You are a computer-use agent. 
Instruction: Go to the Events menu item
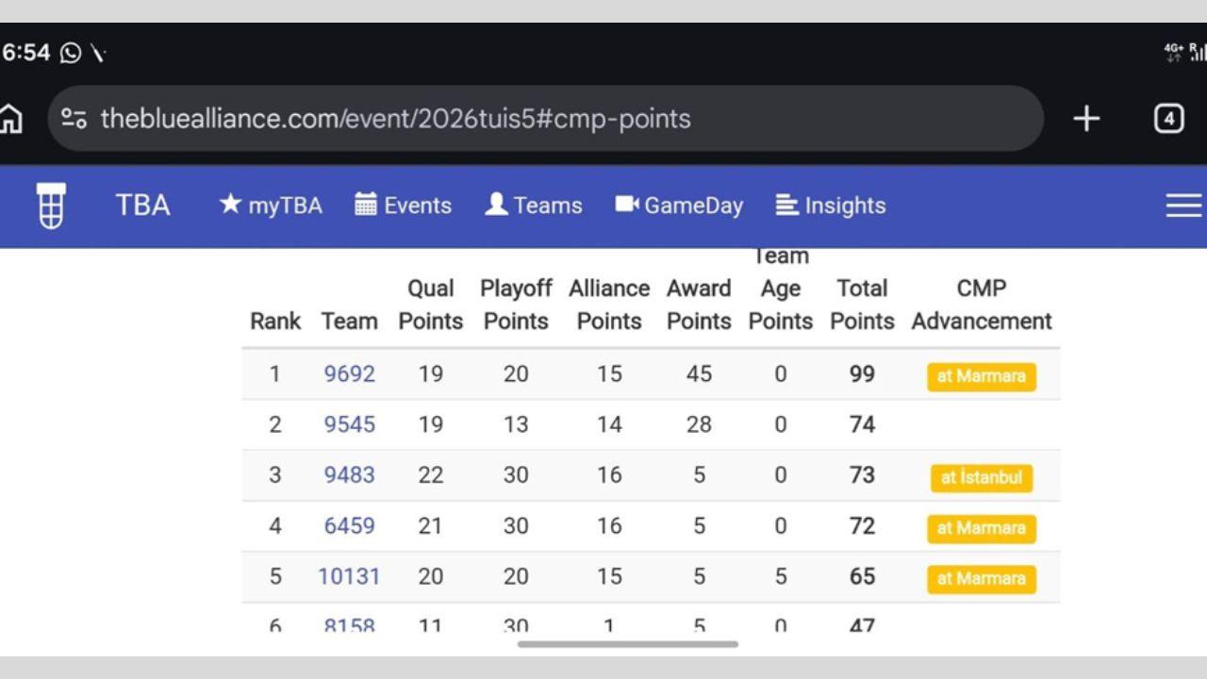point(404,206)
